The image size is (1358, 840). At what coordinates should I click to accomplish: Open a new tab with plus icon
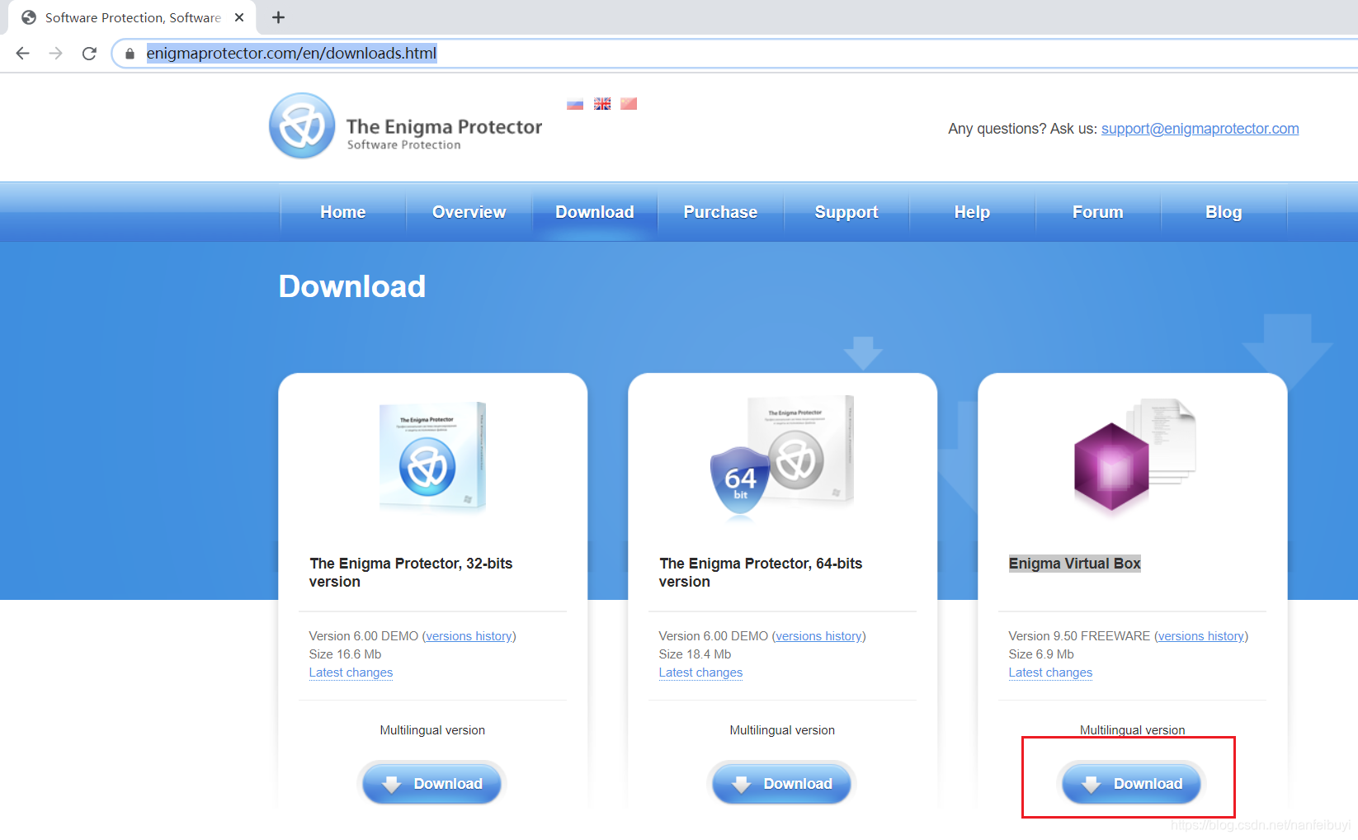point(278,17)
